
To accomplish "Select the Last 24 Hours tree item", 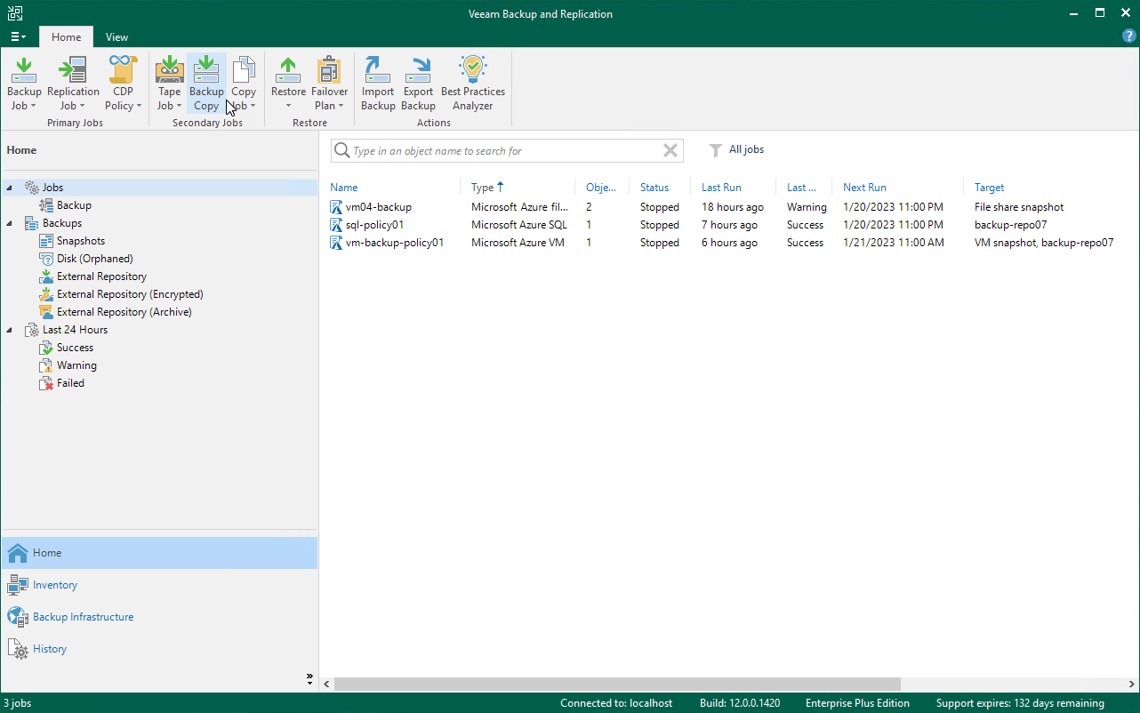I will [75, 330].
